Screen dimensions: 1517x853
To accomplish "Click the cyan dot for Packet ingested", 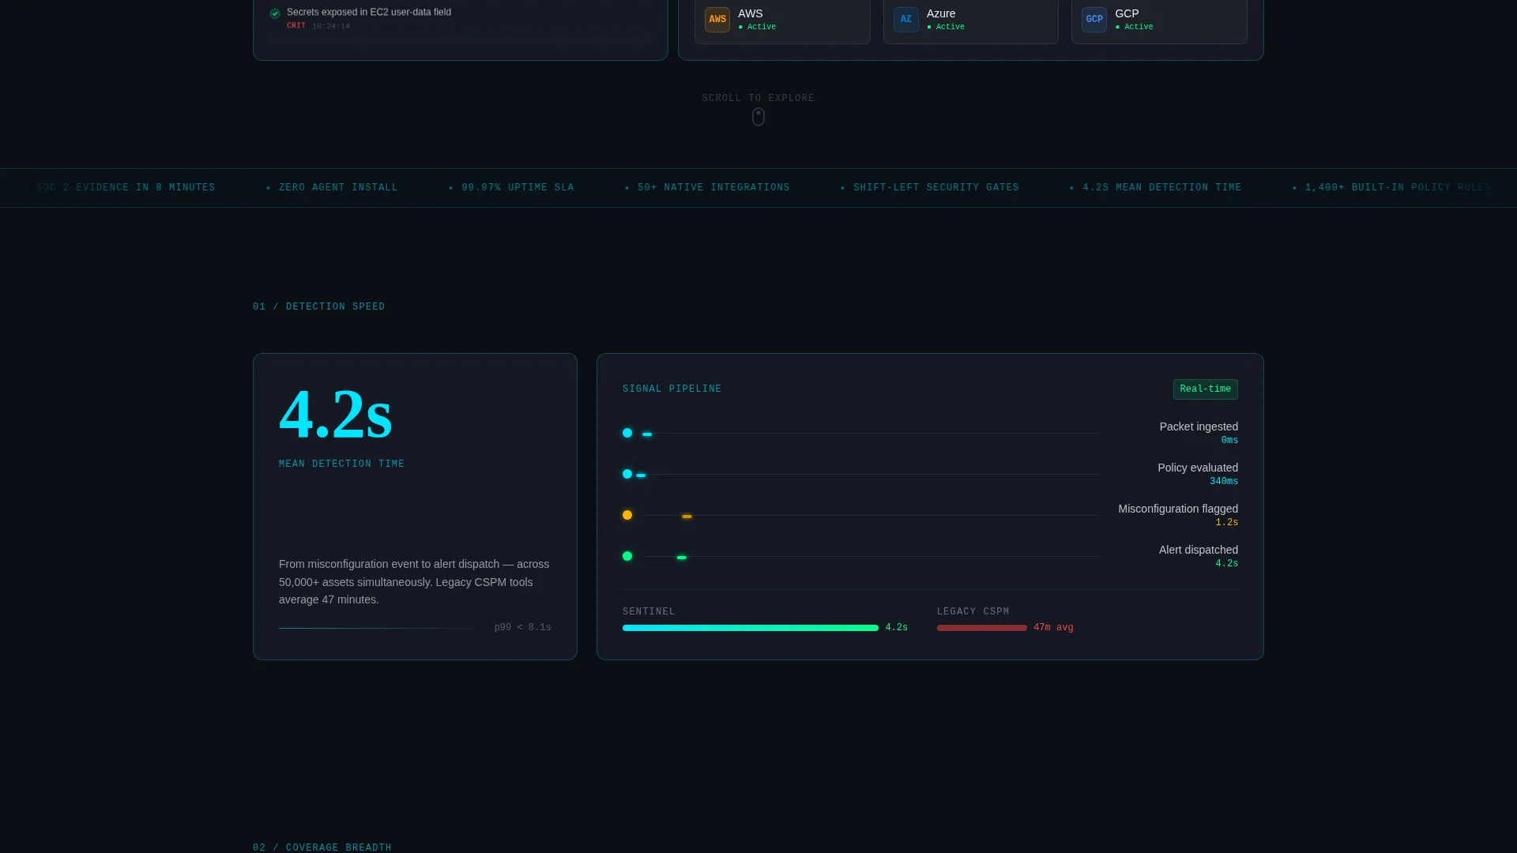I will [627, 433].
